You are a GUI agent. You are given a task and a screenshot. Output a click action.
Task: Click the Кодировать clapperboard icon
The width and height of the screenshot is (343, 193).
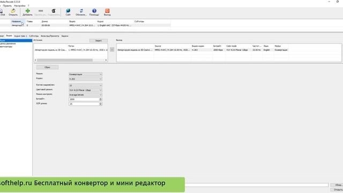pos(54,11)
